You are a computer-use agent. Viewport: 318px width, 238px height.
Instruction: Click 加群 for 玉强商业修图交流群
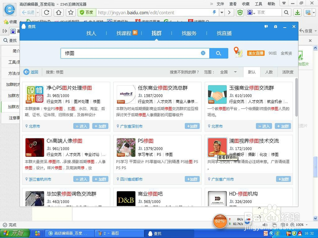point(283,126)
